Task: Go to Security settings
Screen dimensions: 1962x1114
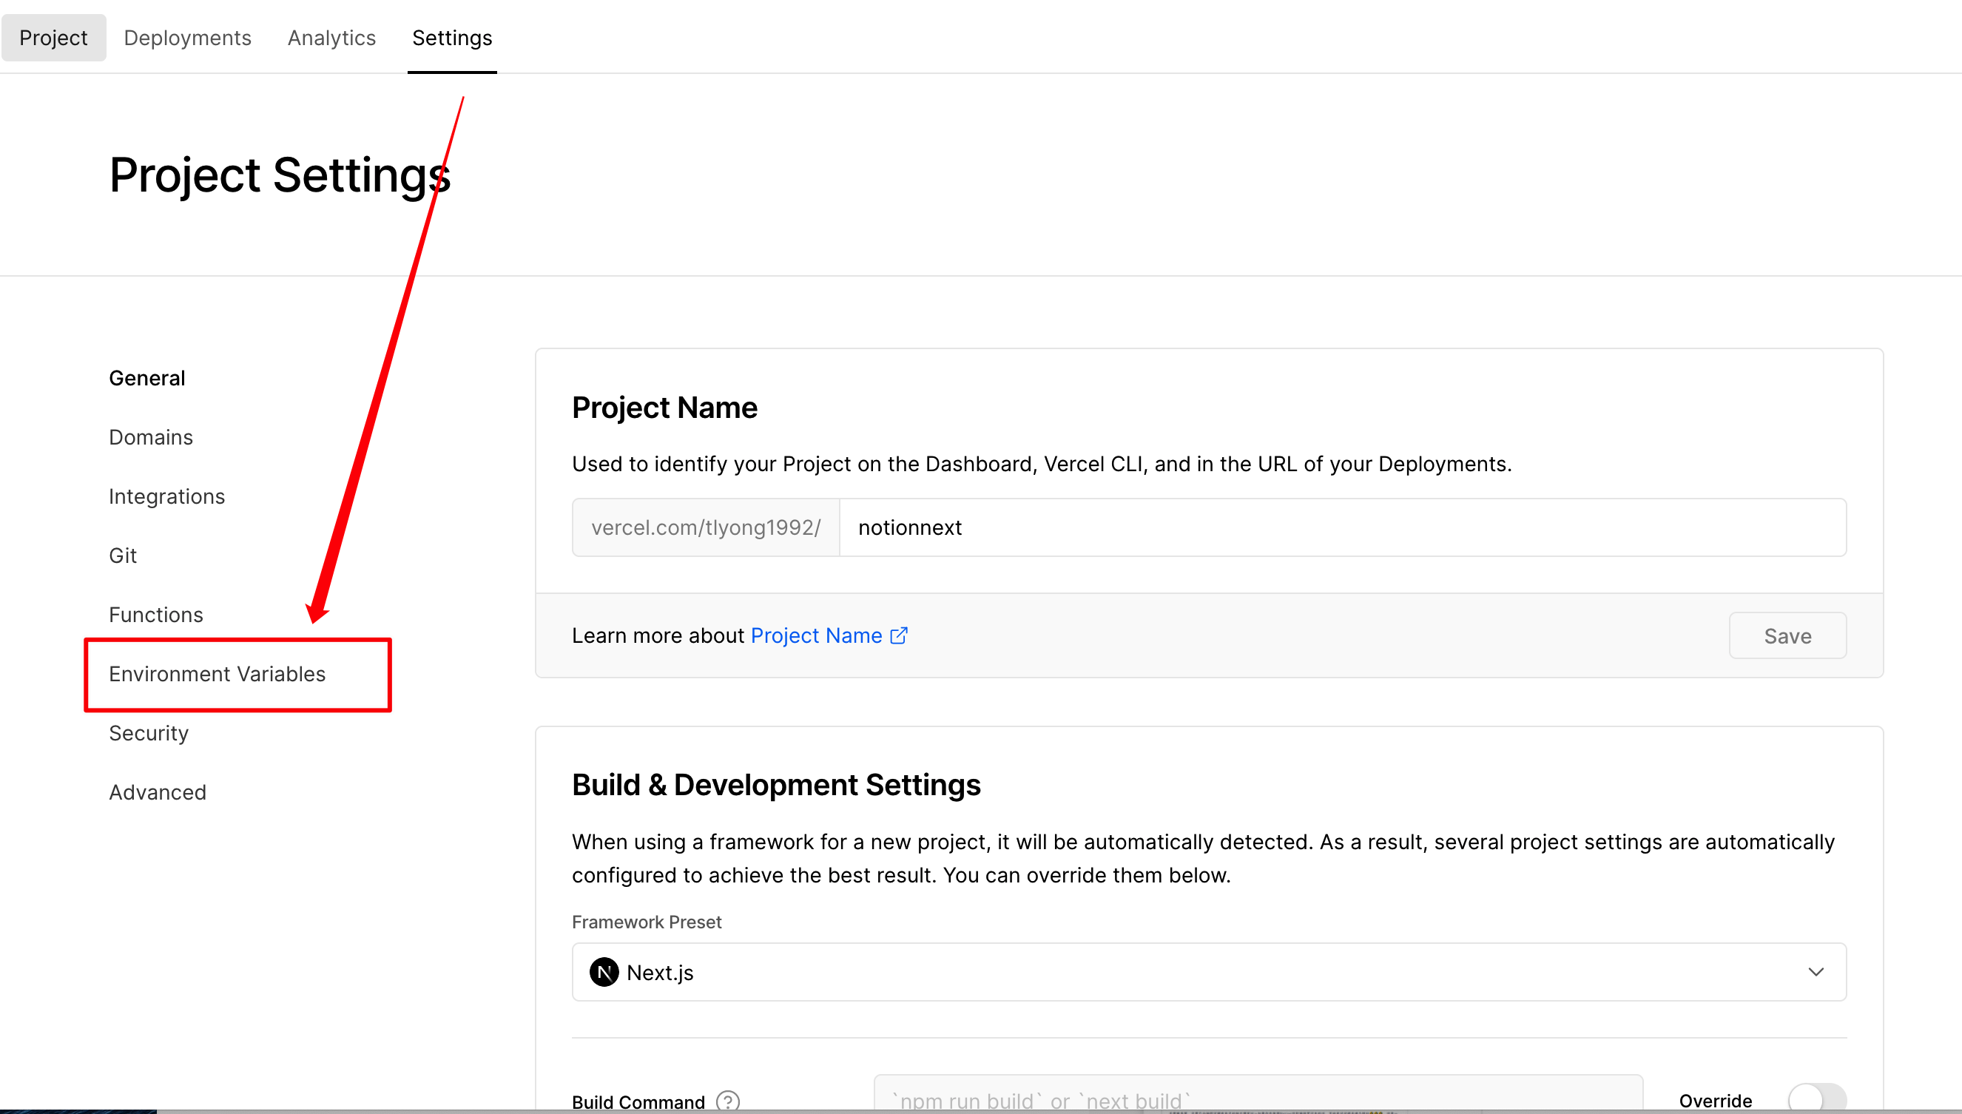Action: [x=149, y=733]
